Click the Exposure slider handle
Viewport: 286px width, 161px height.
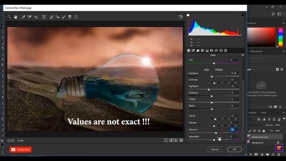tap(212, 76)
